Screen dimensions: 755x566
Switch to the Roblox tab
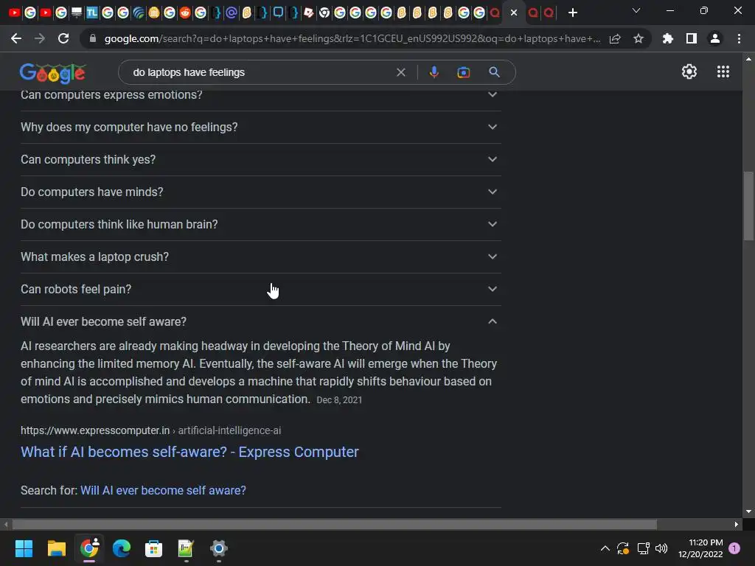[x=309, y=13]
